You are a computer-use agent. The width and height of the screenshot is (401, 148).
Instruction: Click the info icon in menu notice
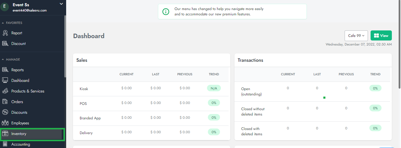(x=166, y=12)
